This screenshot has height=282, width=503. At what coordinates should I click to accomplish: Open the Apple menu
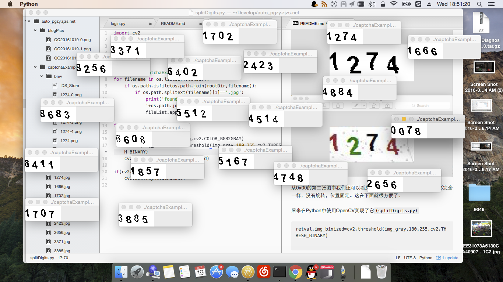click(x=10, y=4)
